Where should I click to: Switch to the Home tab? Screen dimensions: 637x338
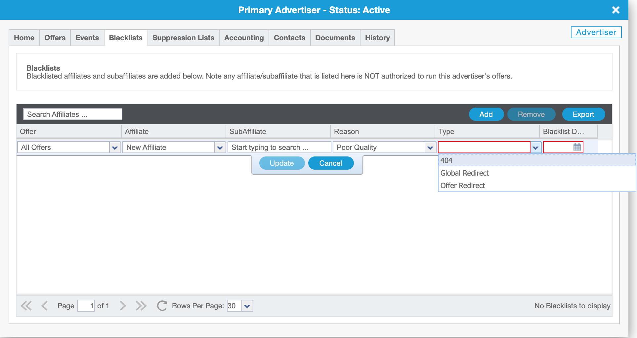(x=24, y=38)
